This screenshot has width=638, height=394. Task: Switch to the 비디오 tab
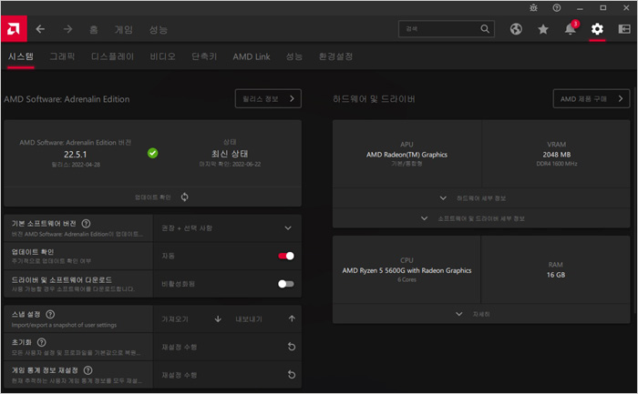tap(163, 56)
